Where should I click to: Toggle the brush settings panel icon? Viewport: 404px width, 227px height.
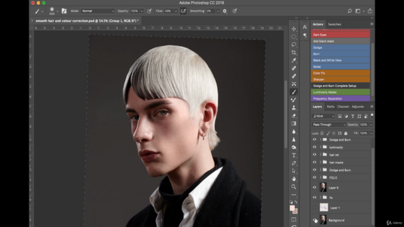click(x=64, y=11)
